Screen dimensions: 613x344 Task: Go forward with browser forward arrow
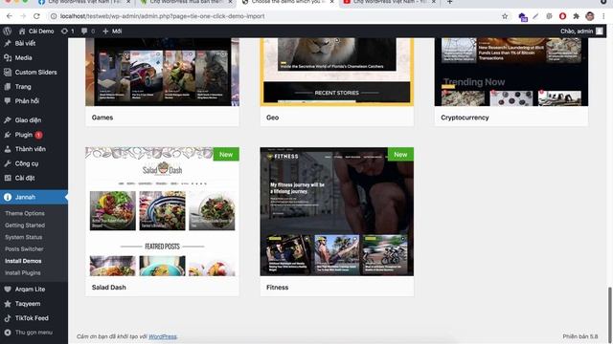pos(23,16)
